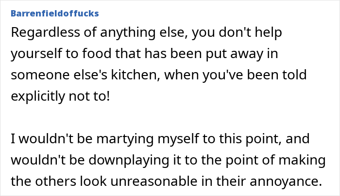Click the words "been told" in third line
The width and height of the screenshot is (340, 196).
tap(288, 75)
